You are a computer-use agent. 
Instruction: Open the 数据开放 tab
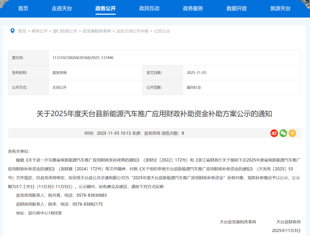pyautogui.click(x=236, y=9)
